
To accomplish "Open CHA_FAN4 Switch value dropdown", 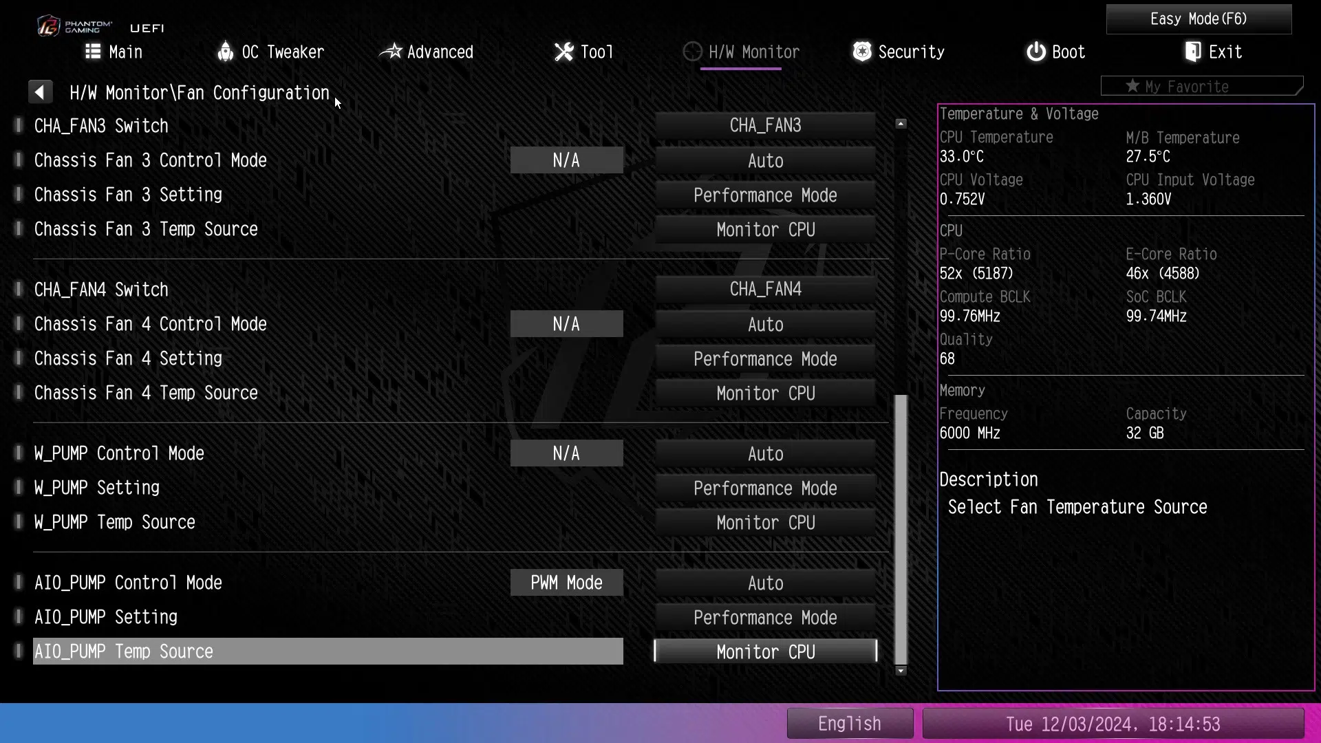I will (x=765, y=289).
